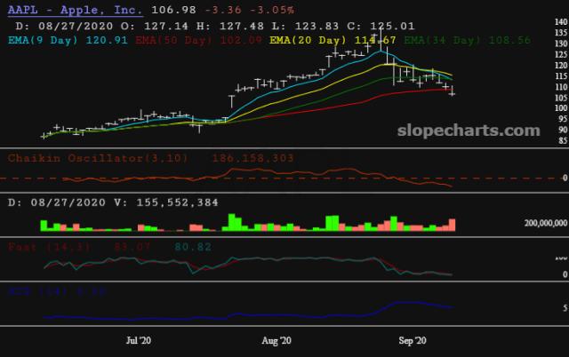Click the 120 price axis label
This screenshot has width=569, height=357.
point(561,65)
